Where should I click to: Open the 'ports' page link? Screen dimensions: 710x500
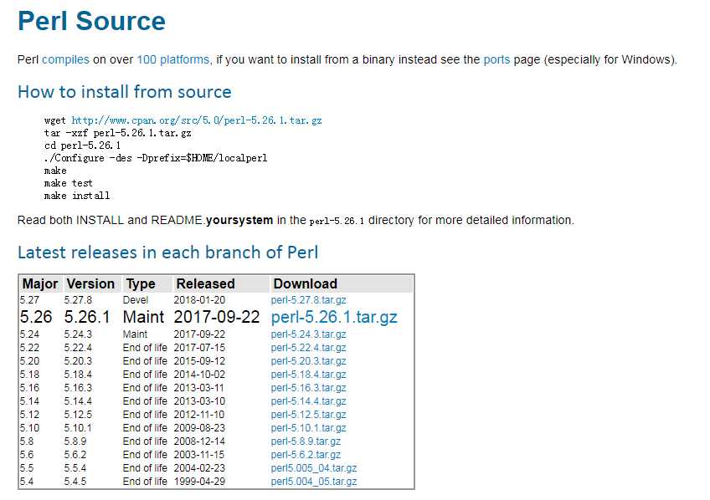496,59
